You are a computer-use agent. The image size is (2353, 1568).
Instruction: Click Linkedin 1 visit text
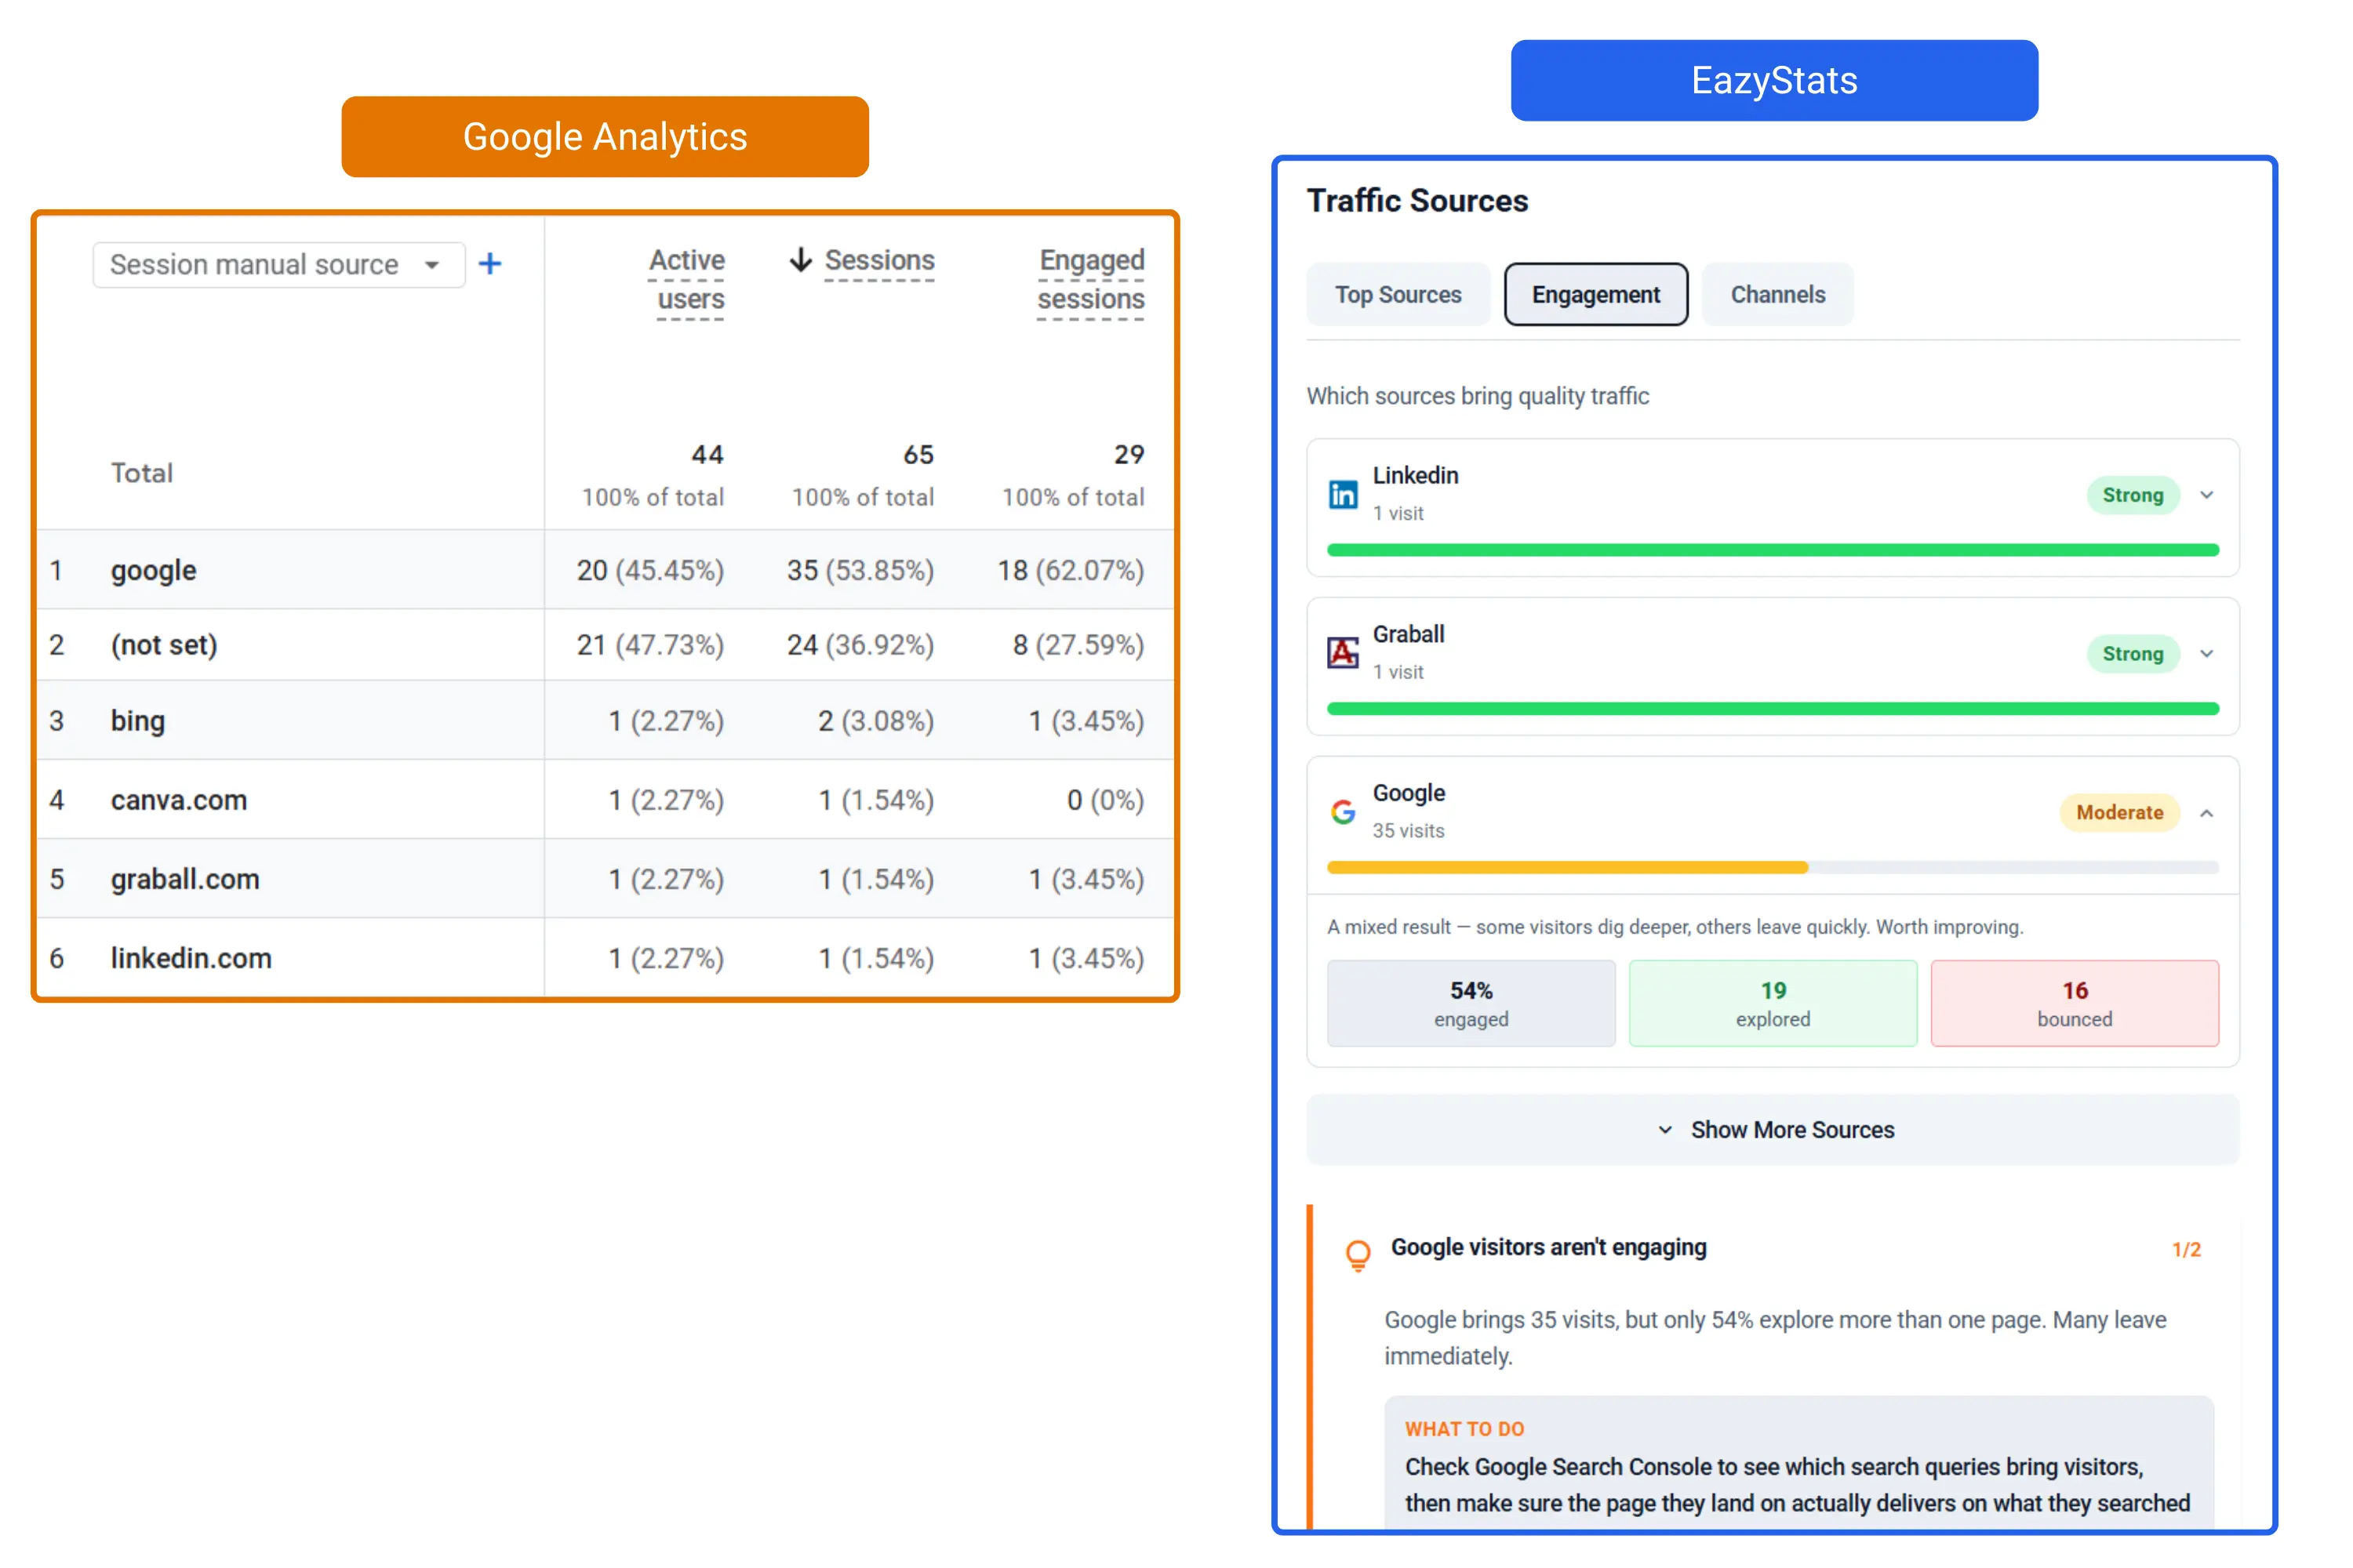1398,513
